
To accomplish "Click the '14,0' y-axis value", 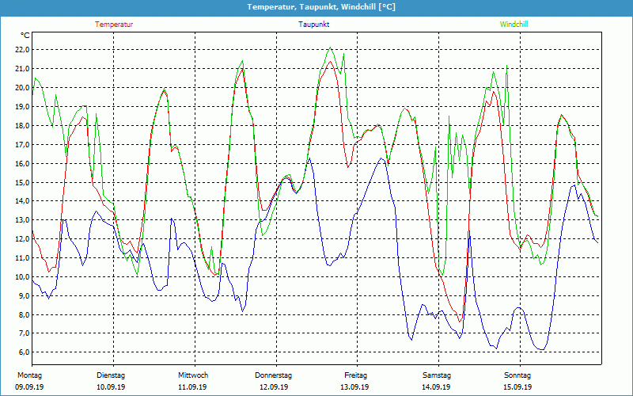I will pyautogui.click(x=22, y=201).
